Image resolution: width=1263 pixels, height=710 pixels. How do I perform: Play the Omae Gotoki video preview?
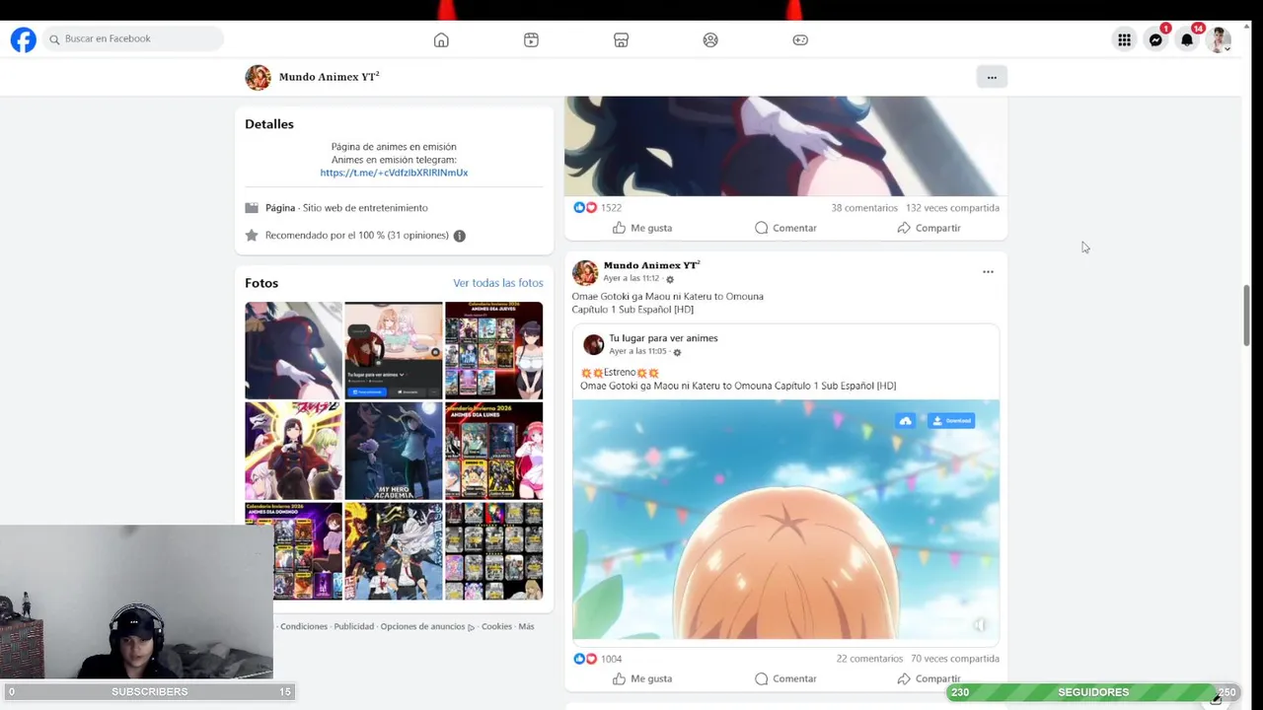click(785, 520)
